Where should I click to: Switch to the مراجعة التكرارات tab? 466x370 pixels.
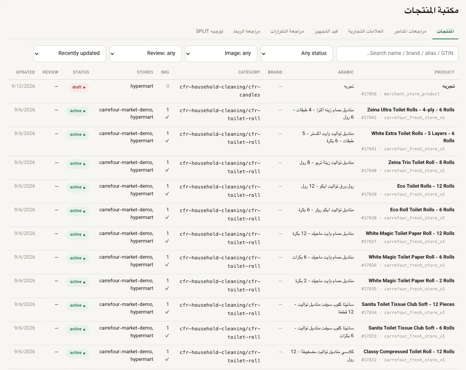coord(287,31)
